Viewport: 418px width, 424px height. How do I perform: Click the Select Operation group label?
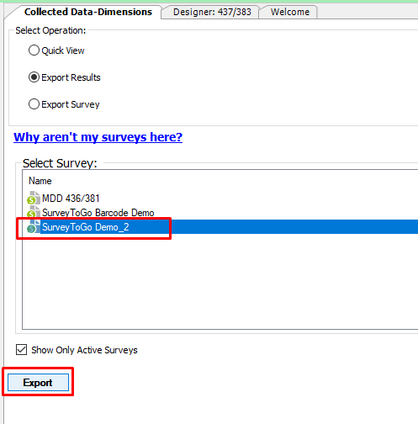click(x=50, y=30)
